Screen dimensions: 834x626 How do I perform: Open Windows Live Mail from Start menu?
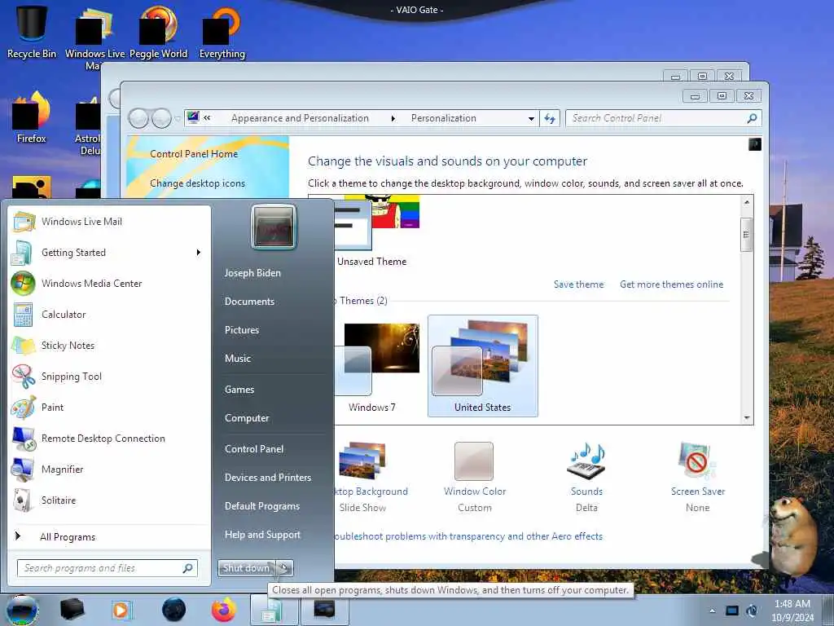(x=110, y=222)
